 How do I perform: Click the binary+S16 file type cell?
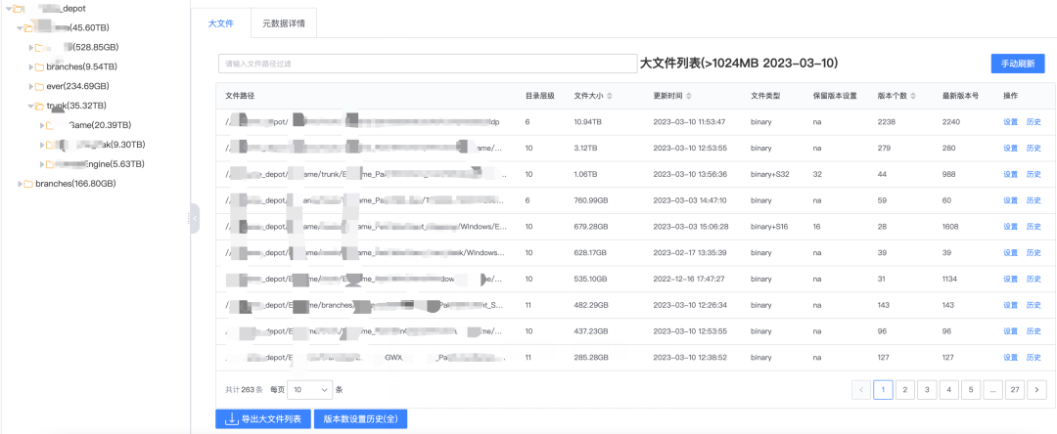click(769, 227)
